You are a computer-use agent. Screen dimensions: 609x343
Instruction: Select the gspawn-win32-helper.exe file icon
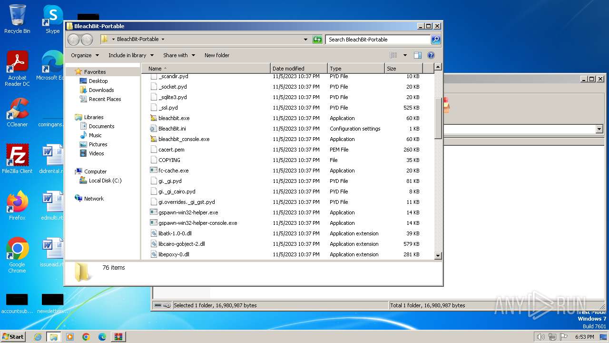[153, 212]
